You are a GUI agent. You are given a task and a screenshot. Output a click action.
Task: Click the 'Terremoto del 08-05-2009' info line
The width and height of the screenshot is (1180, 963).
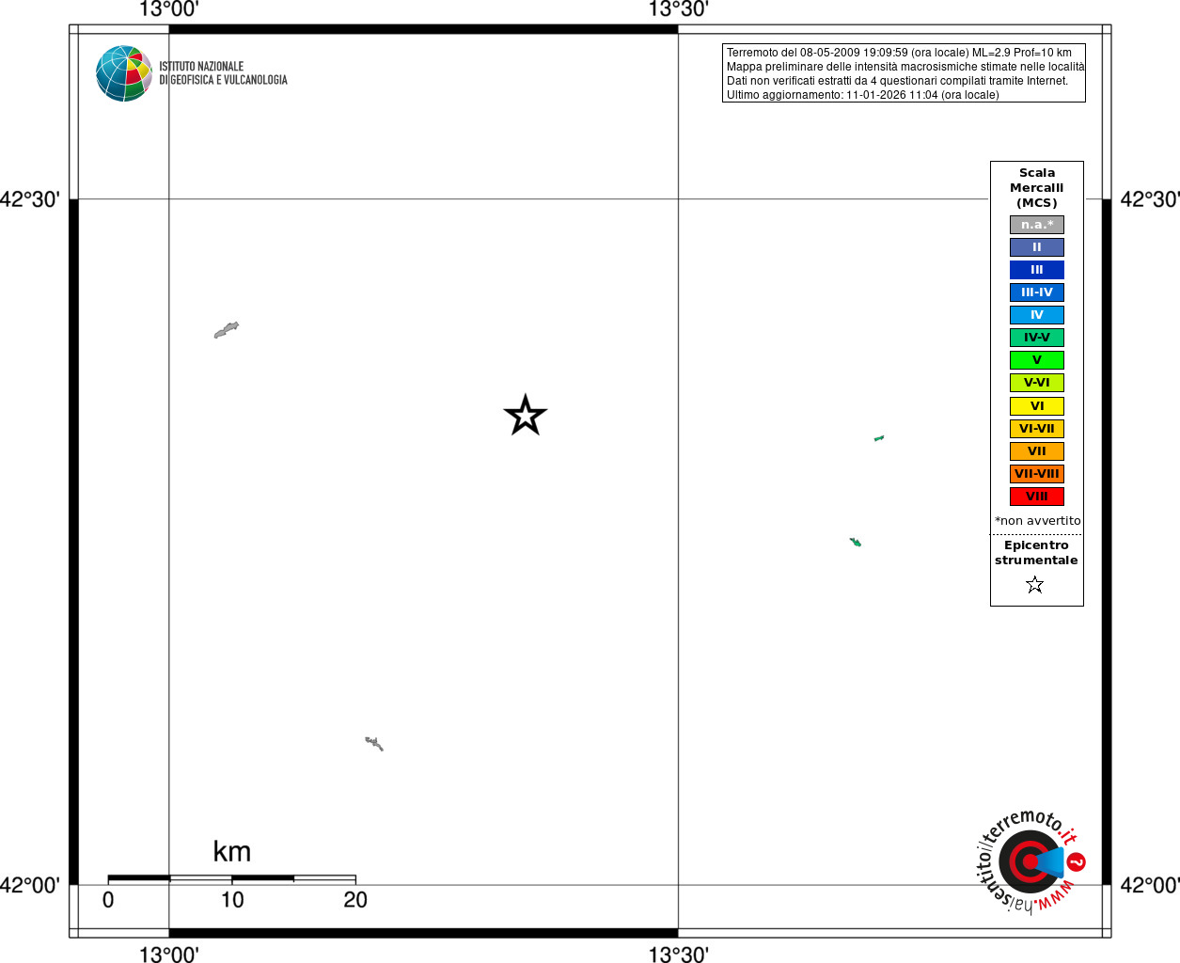click(x=899, y=53)
